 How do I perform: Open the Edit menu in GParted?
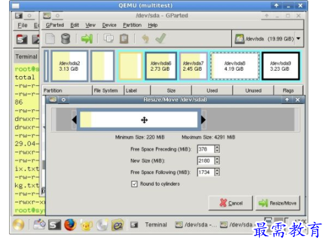tap(74, 25)
